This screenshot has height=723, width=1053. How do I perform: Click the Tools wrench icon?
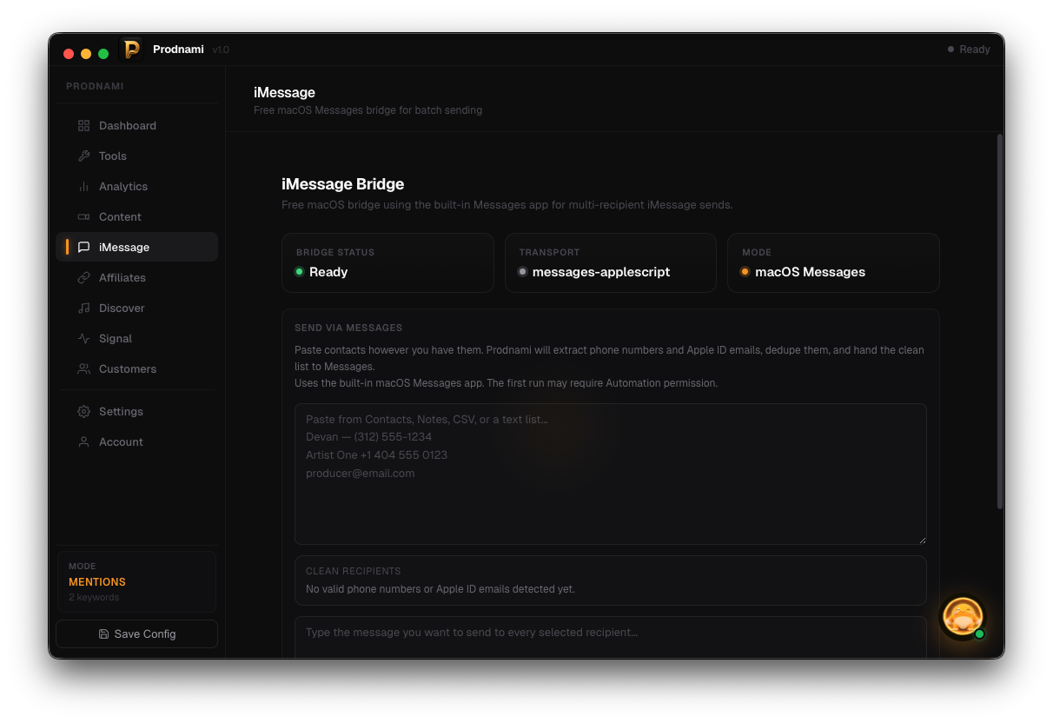[x=83, y=156]
